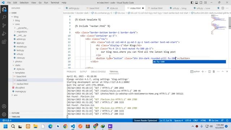Toggle primary side bar layout icon
231x130 pixels.
click(192, 3)
